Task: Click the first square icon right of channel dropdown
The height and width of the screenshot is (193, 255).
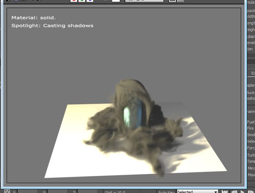Action: [172, 1]
